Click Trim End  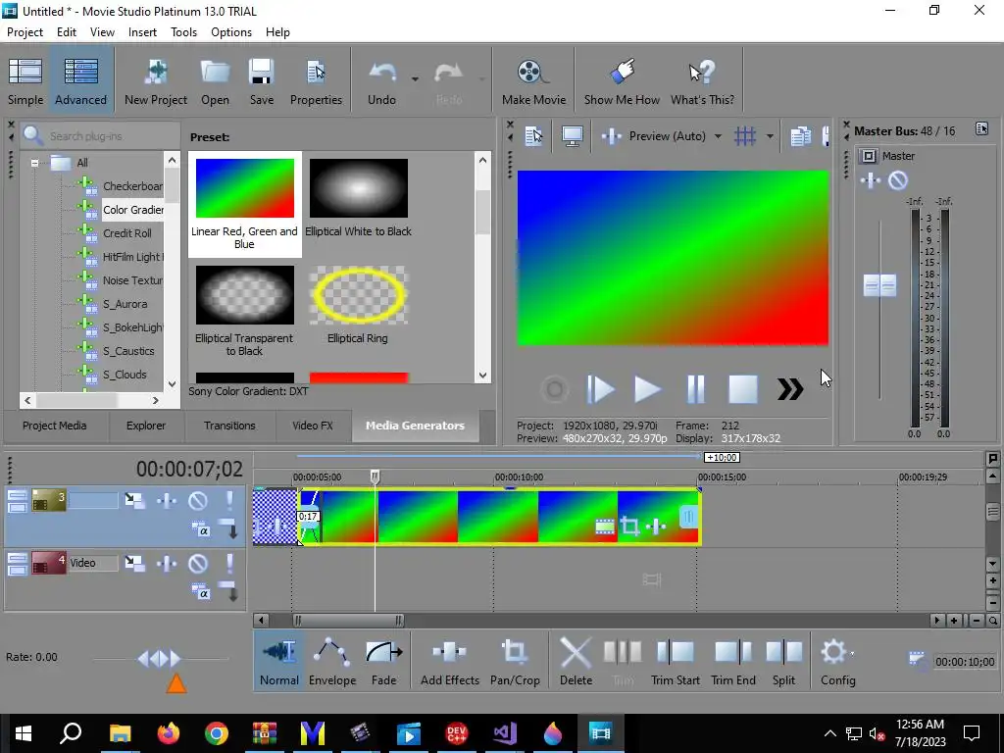pyautogui.click(x=733, y=660)
